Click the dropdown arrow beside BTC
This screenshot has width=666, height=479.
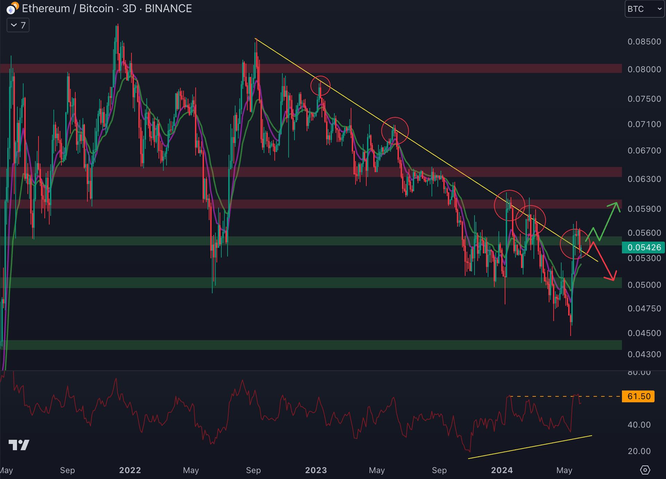659,9
